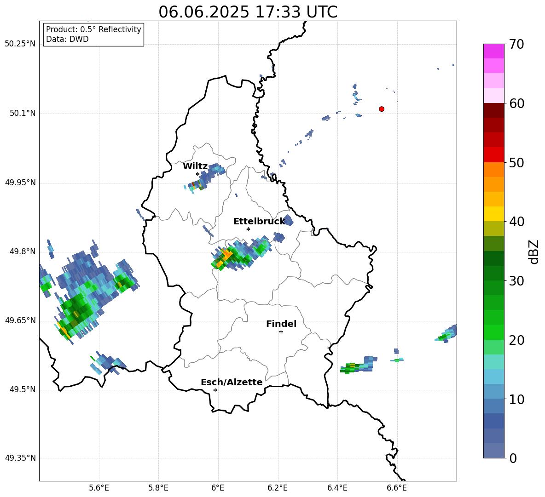Click the Ettelbruck station cross marker
The width and height of the screenshot is (545, 497).
pos(248,229)
